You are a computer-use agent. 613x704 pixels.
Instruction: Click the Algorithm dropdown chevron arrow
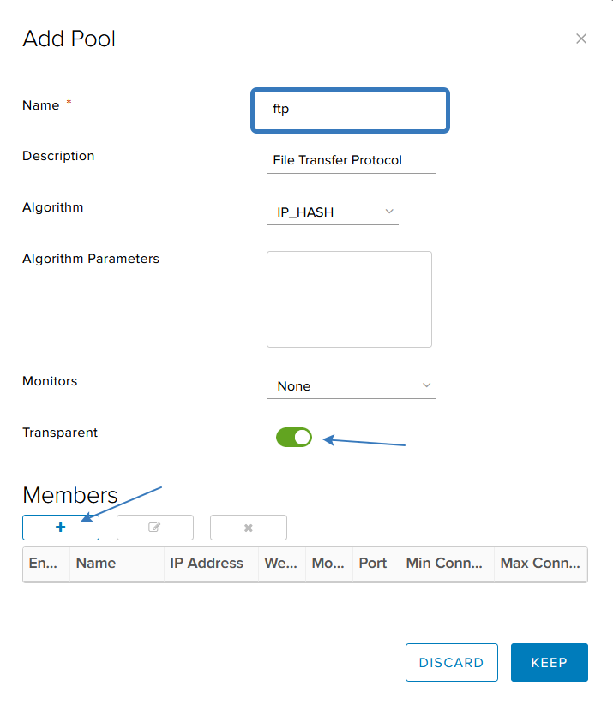coord(389,212)
